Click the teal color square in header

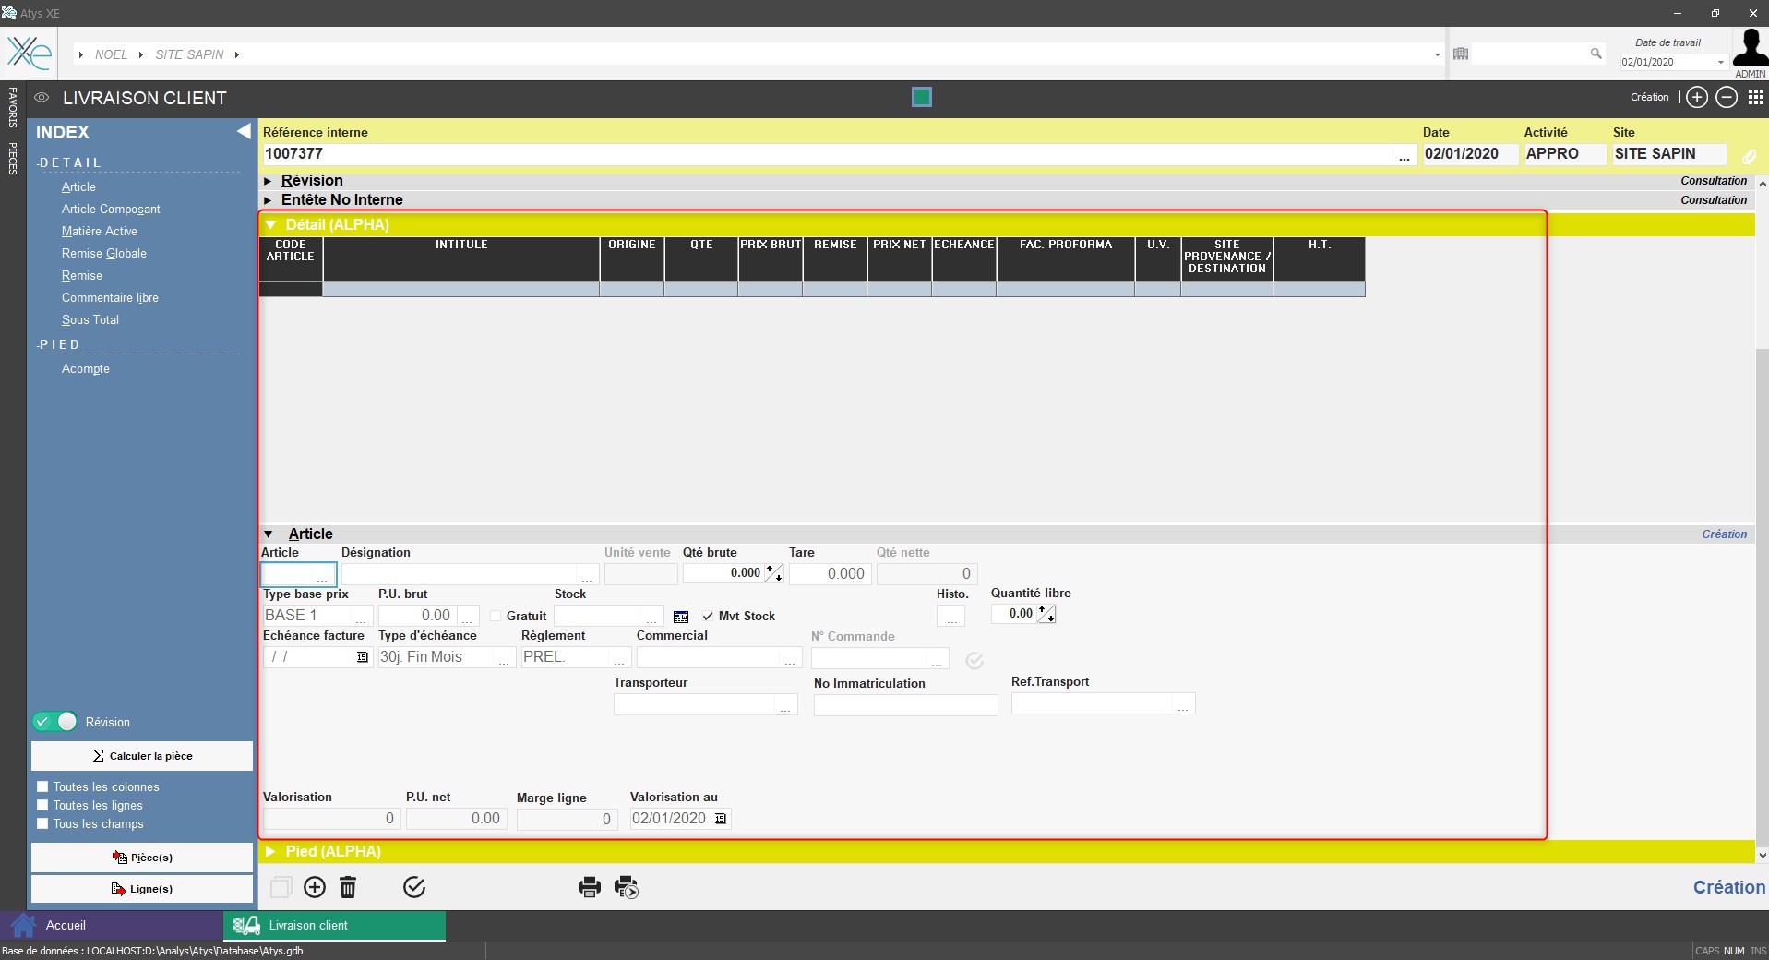click(921, 97)
